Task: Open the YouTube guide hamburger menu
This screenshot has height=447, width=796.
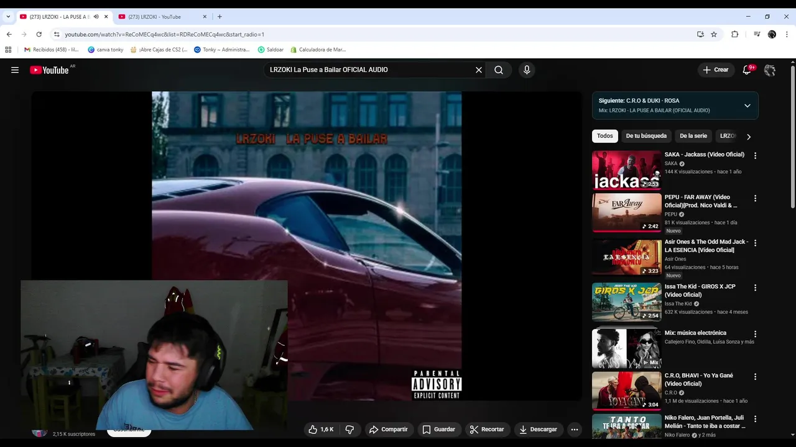Action: click(x=15, y=70)
